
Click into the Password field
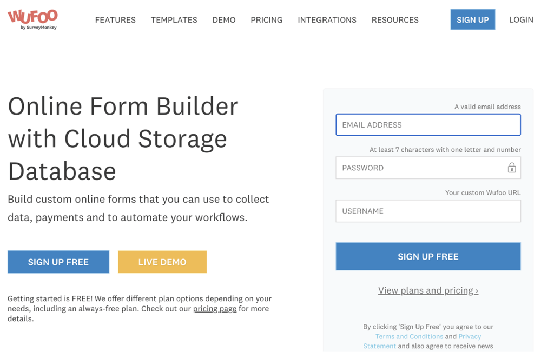click(x=419, y=168)
